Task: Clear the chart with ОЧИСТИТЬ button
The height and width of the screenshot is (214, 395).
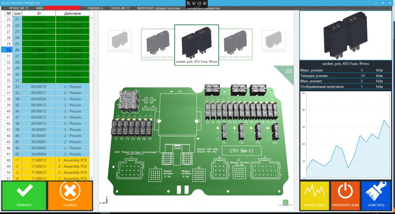Action: tap(376, 196)
